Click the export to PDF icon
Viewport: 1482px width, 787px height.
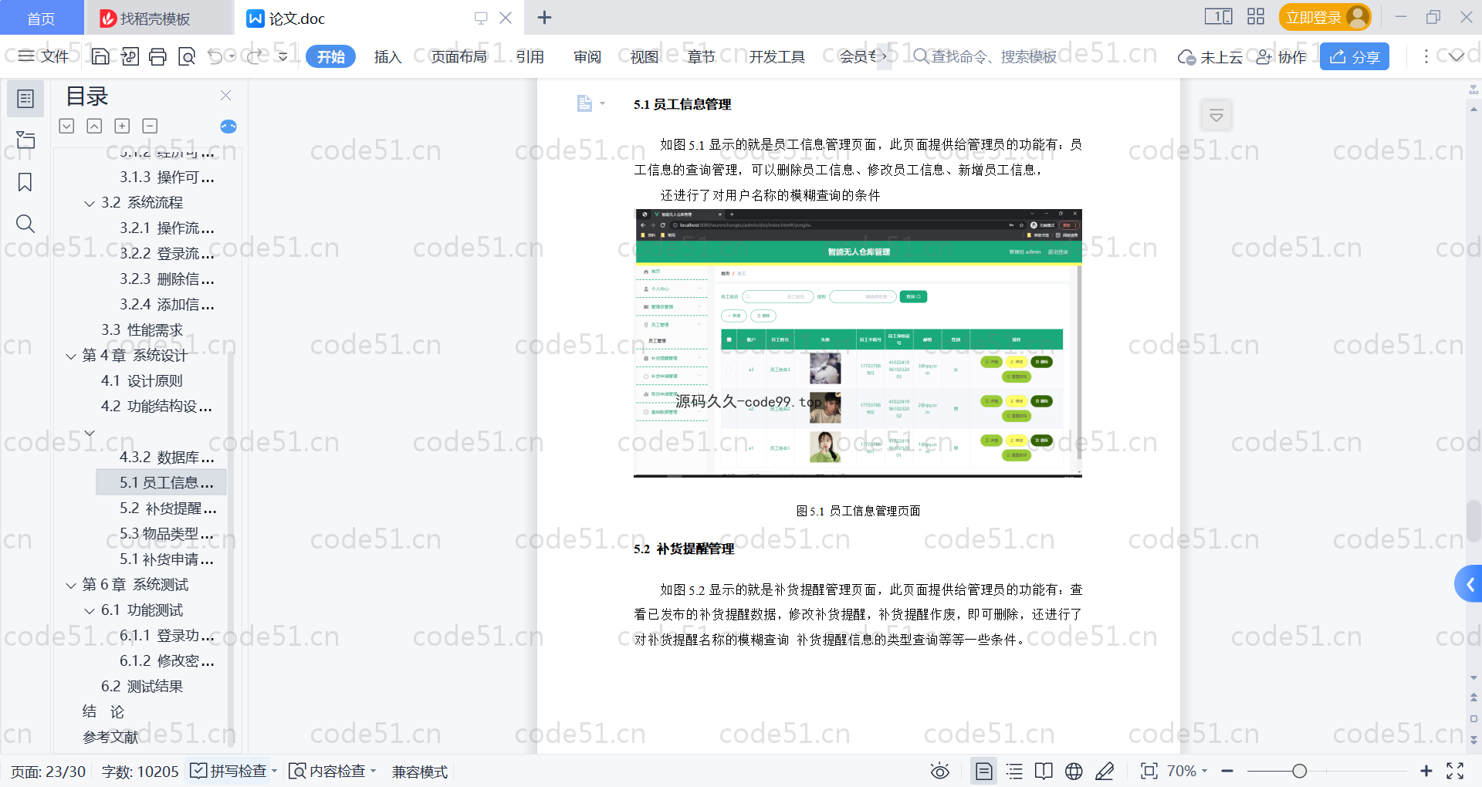tap(130, 56)
